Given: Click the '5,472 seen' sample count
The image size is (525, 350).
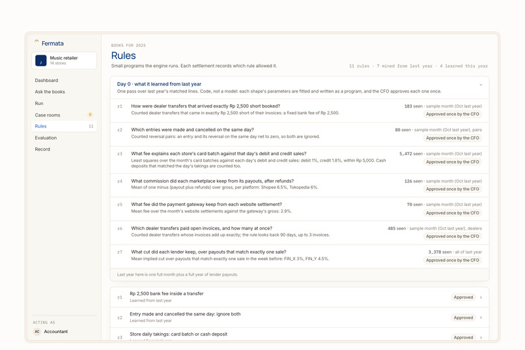Looking at the screenshot, I should (411, 154).
